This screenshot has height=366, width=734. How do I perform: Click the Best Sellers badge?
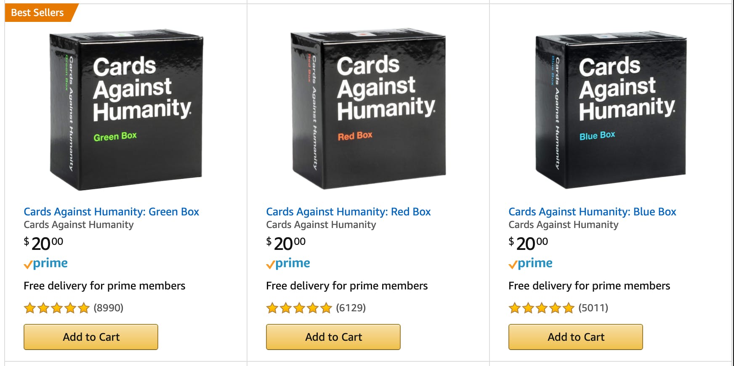point(38,13)
